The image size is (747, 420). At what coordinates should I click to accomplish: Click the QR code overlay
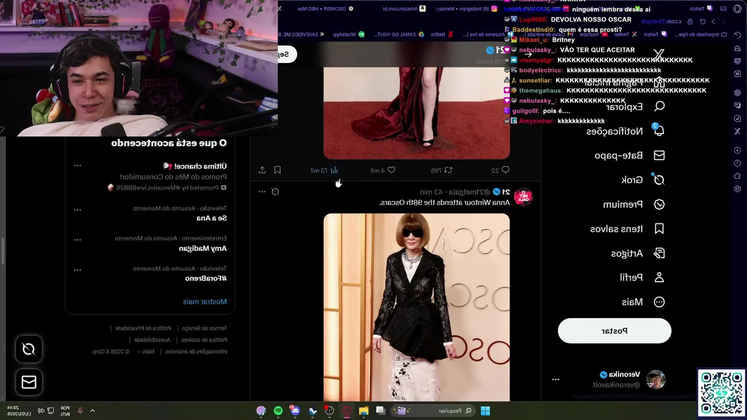722,393
